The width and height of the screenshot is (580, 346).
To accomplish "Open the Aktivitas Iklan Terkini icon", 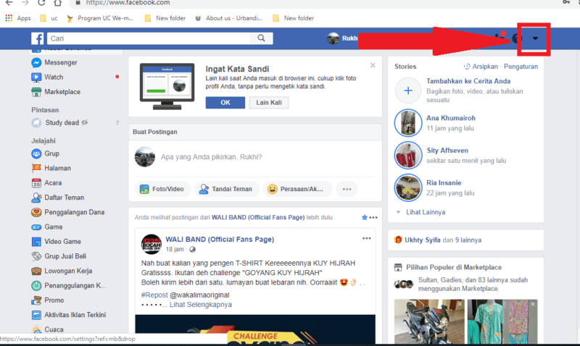I will [x=36, y=315].
